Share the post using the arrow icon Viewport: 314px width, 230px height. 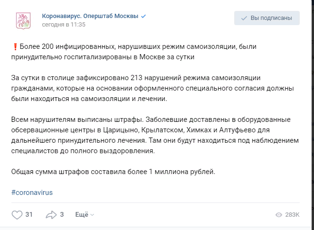(51, 215)
